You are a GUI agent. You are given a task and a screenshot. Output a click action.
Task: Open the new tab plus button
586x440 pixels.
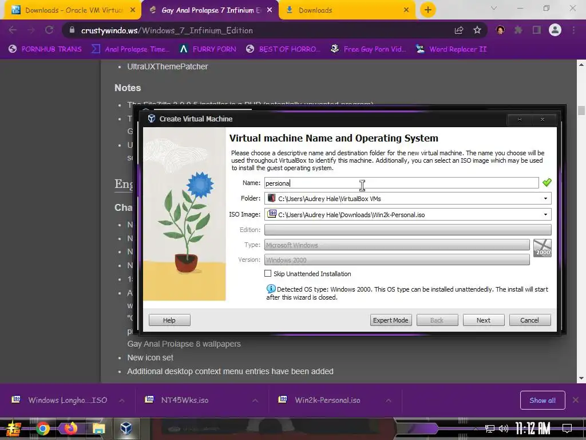428,10
